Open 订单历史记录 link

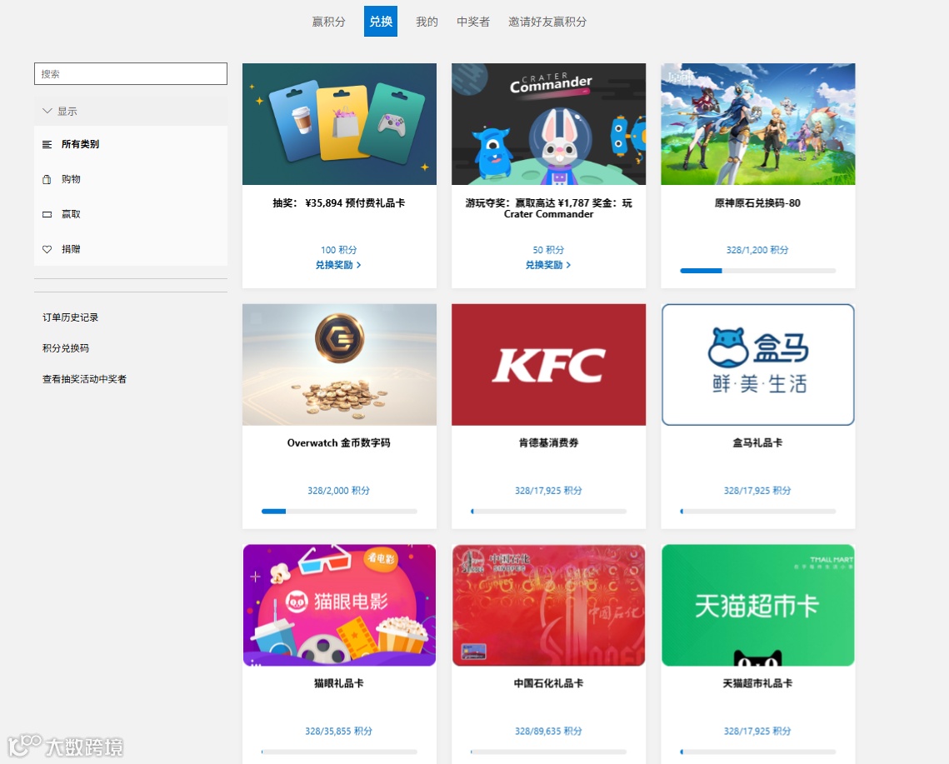point(70,317)
